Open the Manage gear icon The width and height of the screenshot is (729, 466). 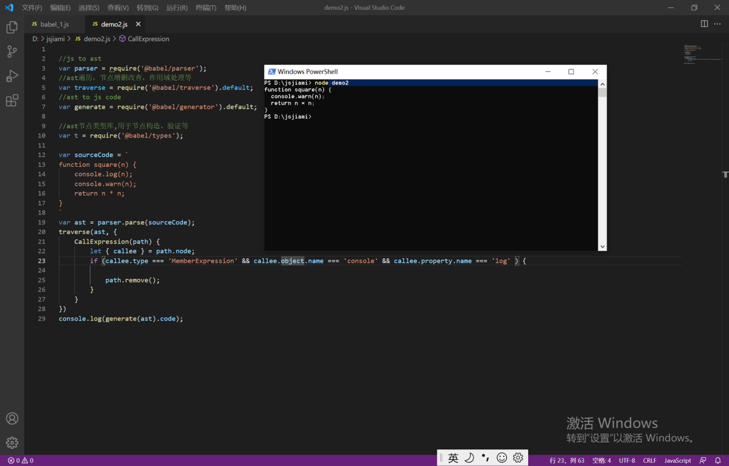pyautogui.click(x=12, y=443)
